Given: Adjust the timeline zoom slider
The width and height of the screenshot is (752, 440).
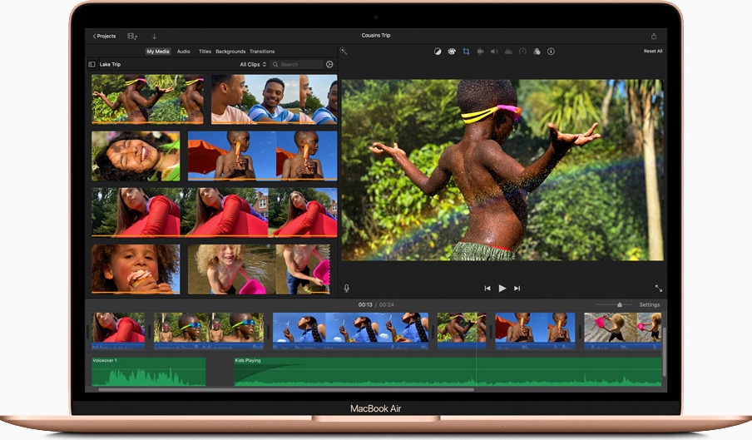Looking at the screenshot, I should click(619, 305).
